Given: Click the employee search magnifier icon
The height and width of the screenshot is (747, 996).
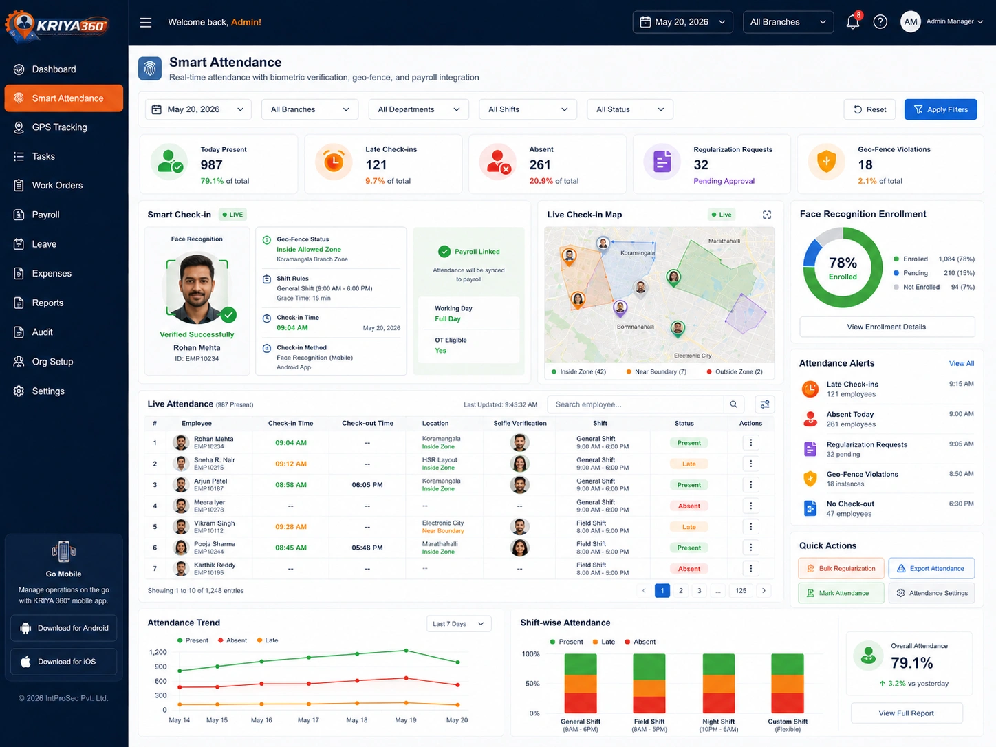Looking at the screenshot, I should [x=733, y=404].
